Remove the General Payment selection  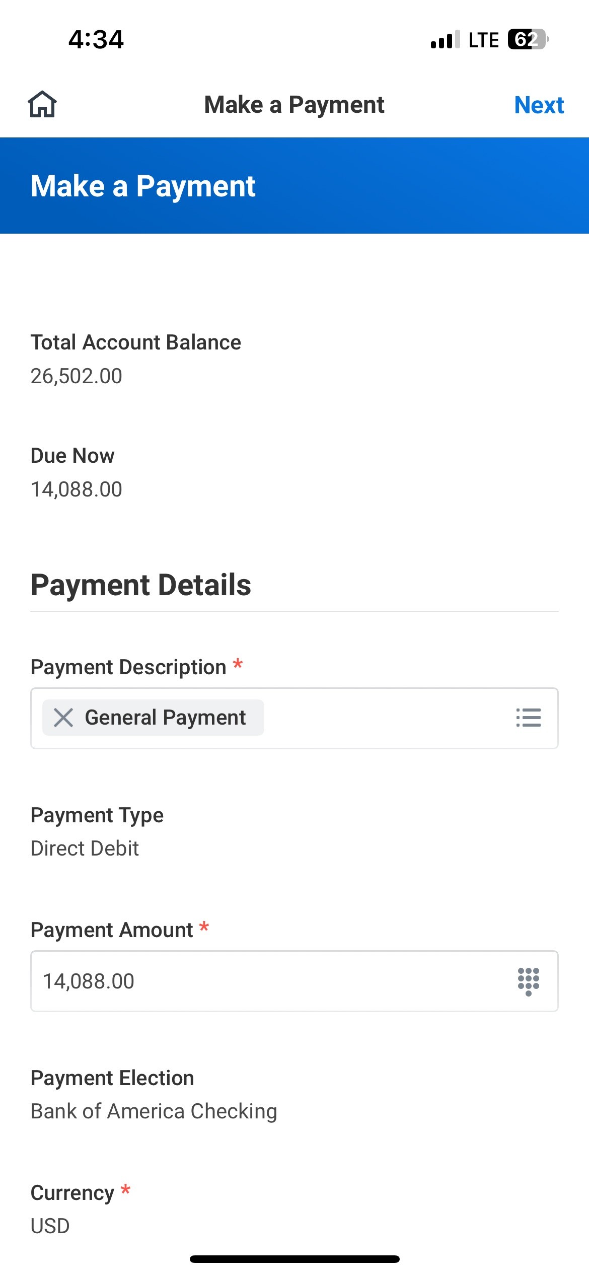(63, 718)
